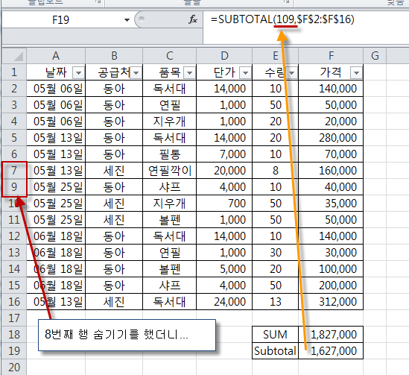Screen dimensions: 409x375
Task: Select column G header
Action: pos(375,56)
